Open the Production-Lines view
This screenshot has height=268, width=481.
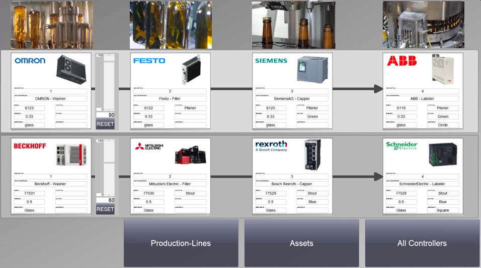181,243
